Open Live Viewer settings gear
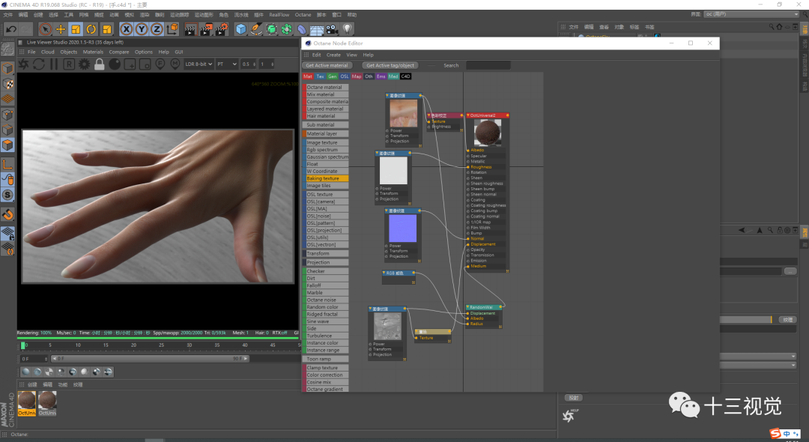 click(x=84, y=64)
